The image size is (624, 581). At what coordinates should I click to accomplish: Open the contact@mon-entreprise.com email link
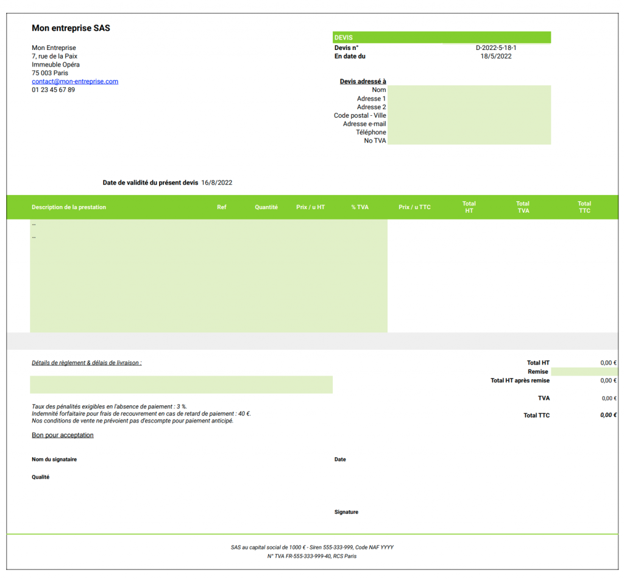tap(75, 82)
